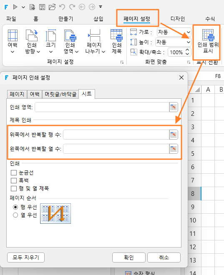Screen dimensions: 224x275
Task: Open the 높이 height dropdown
Action: pyautogui.click(x=173, y=42)
